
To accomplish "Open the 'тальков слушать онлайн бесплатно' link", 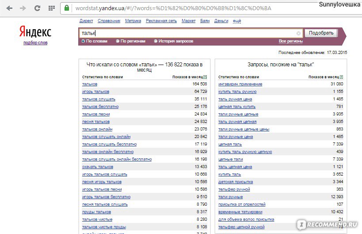I will 117,159.
